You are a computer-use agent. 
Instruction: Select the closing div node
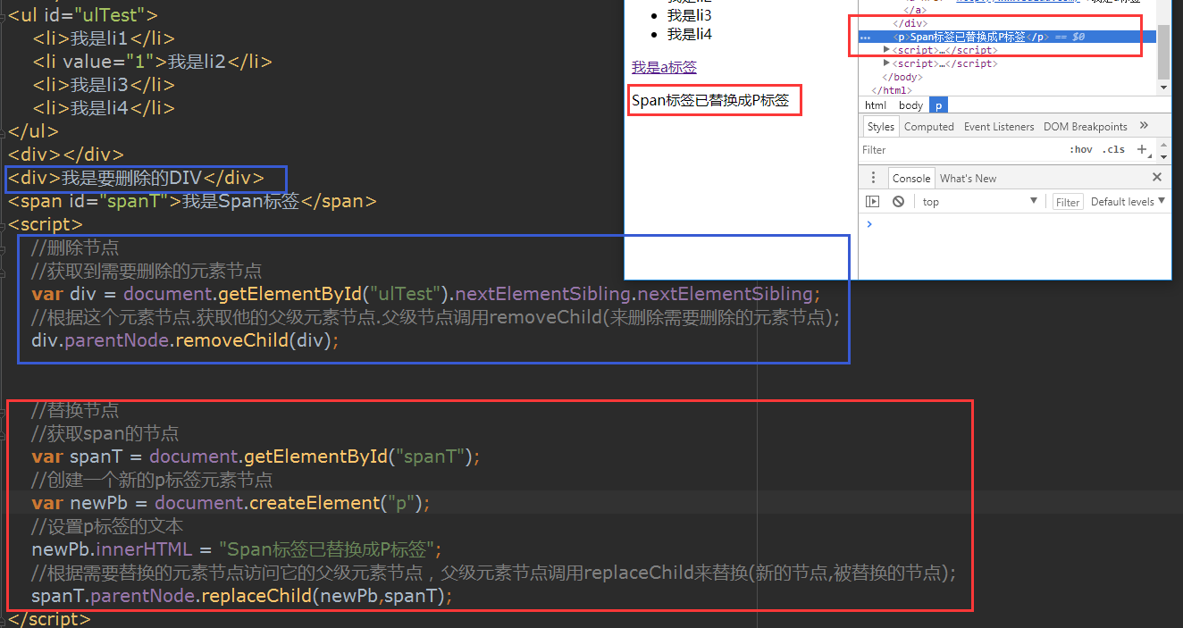[911, 23]
